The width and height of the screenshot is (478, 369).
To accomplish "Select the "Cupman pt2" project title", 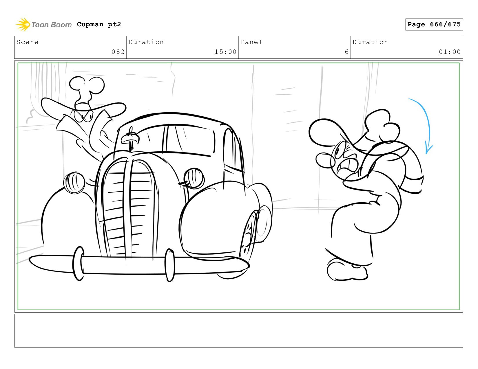I will (x=99, y=25).
